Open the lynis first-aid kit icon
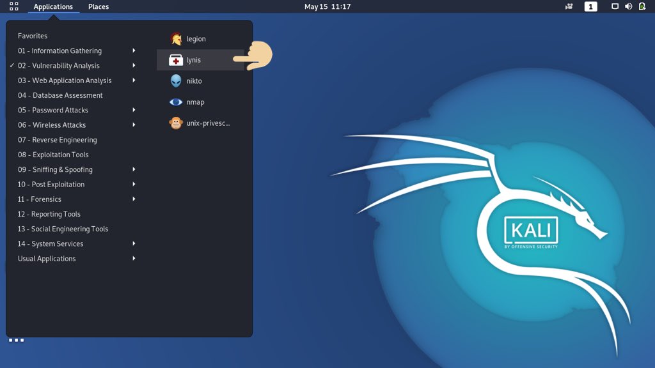655x368 pixels. (x=176, y=59)
